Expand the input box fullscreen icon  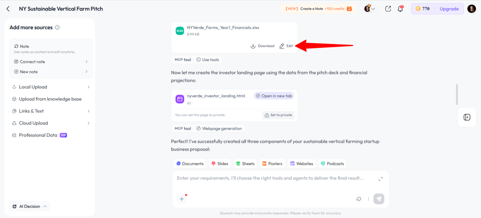[380, 179]
